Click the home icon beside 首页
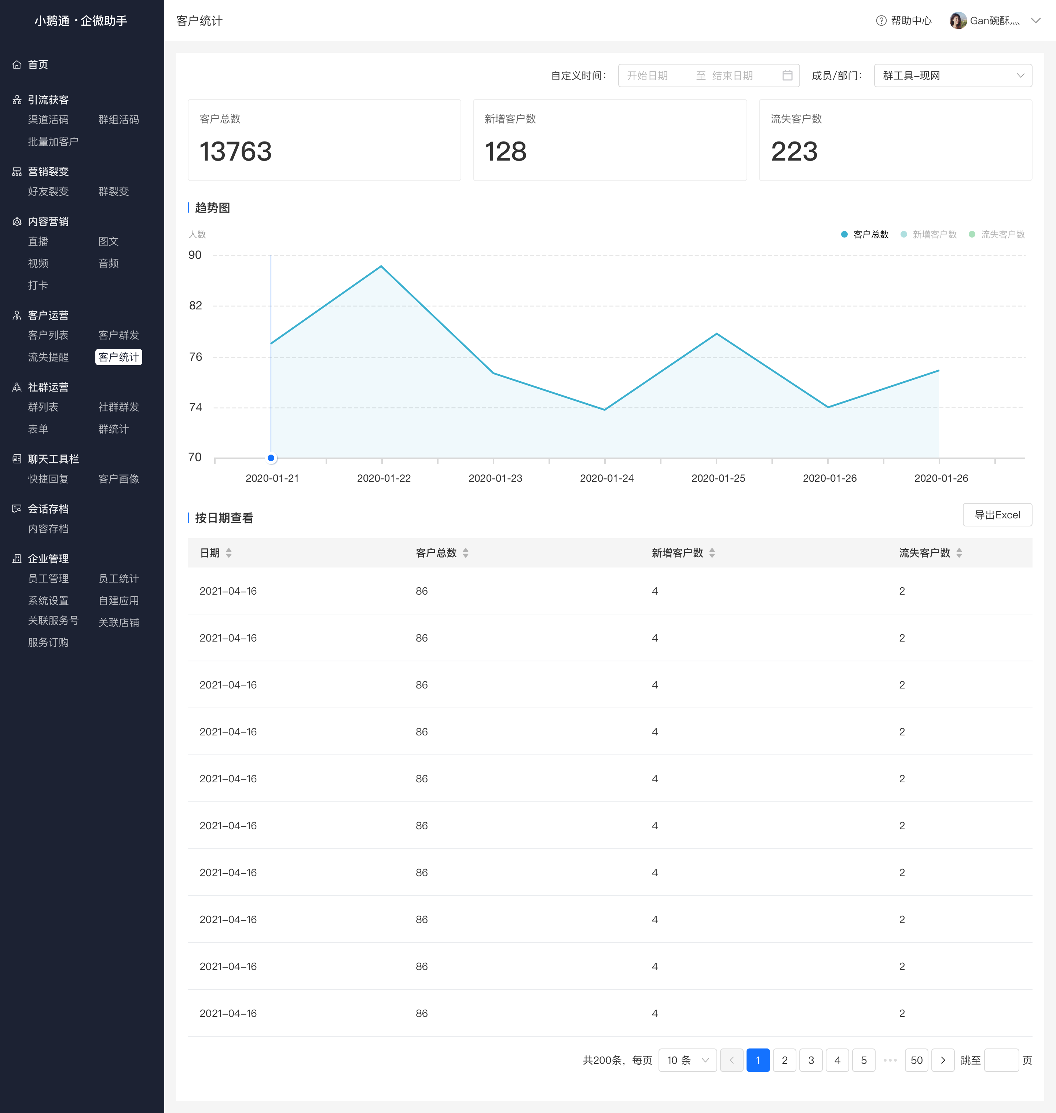1056x1113 pixels. tap(17, 65)
